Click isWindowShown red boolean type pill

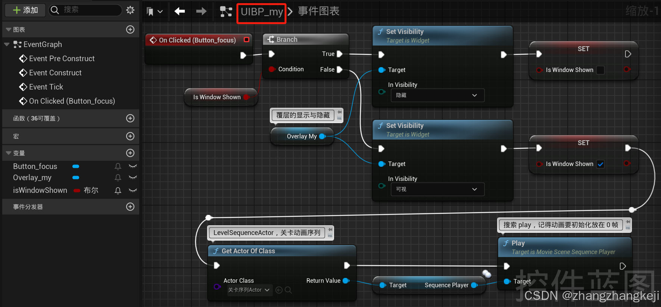77,191
